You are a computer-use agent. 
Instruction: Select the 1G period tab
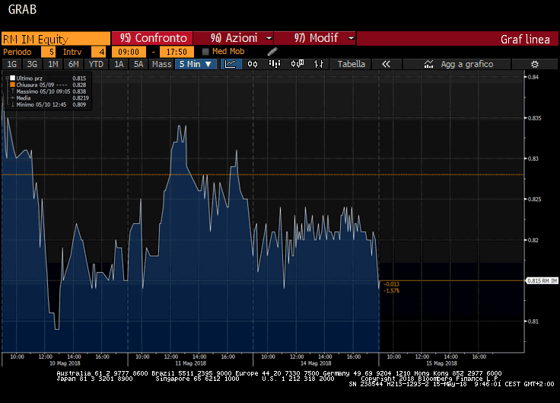pyautogui.click(x=11, y=64)
